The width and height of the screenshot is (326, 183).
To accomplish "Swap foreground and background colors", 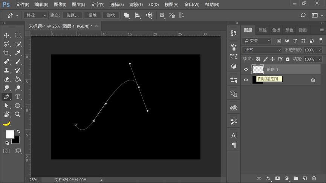I will (18, 132).
